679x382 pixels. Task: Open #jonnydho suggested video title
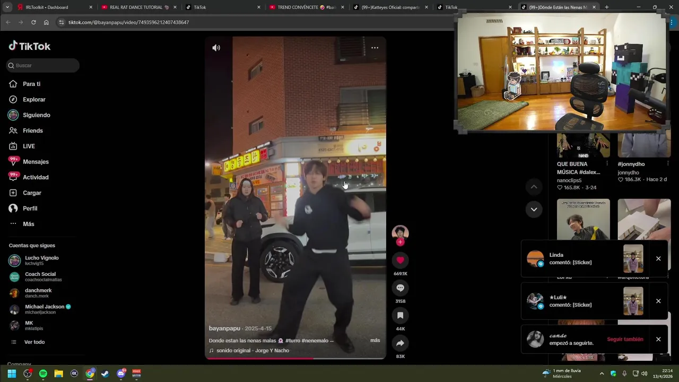tap(631, 164)
